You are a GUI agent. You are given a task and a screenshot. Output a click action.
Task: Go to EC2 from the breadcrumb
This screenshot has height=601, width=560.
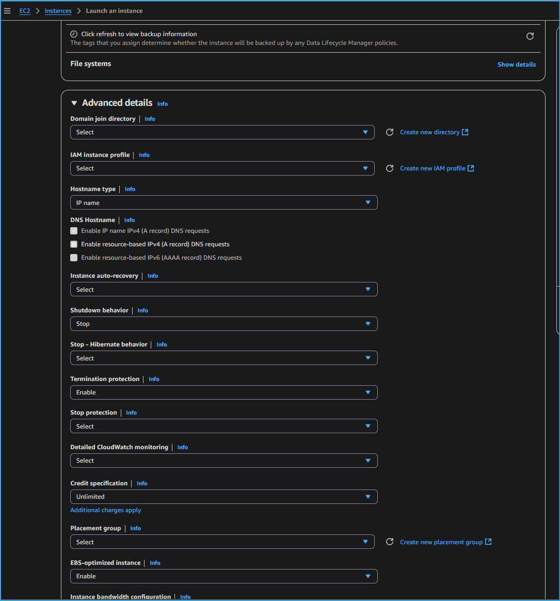pyautogui.click(x=24, y=10)
